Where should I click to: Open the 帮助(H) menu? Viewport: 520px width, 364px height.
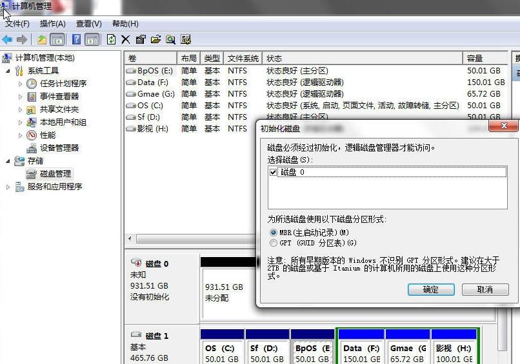[x=125, y=24]
